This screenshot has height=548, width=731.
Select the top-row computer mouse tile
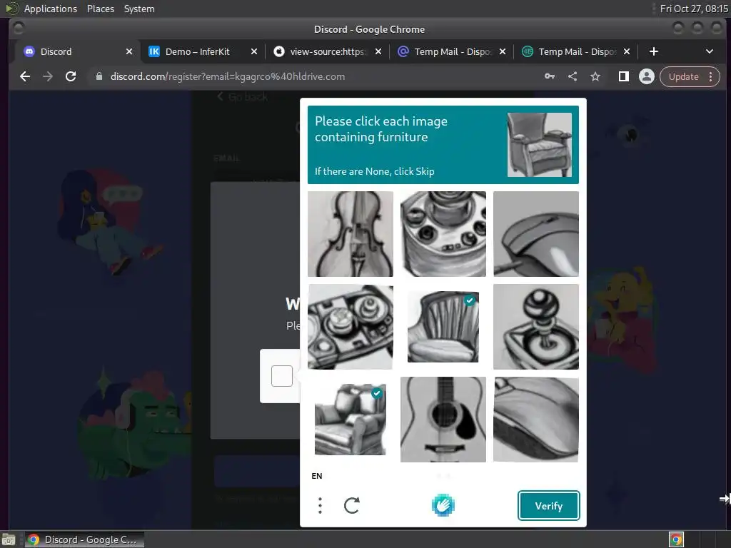point(536,234)
